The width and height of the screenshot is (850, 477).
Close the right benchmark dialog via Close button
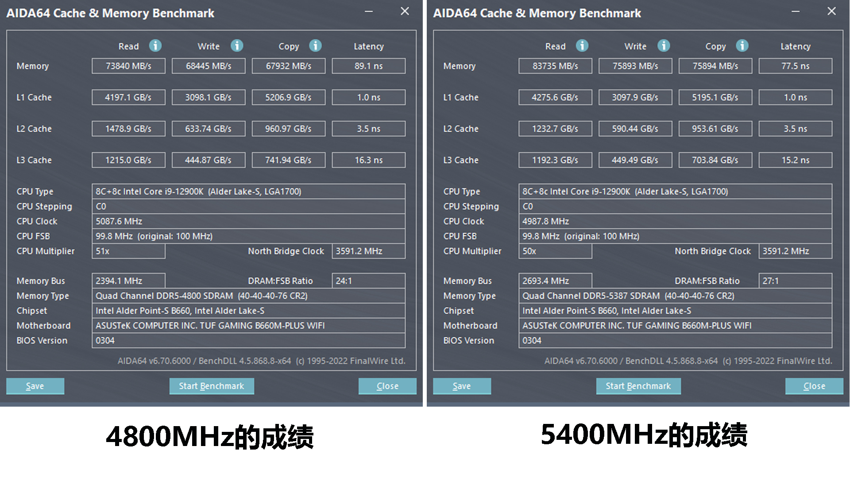[x=814, y=386]
